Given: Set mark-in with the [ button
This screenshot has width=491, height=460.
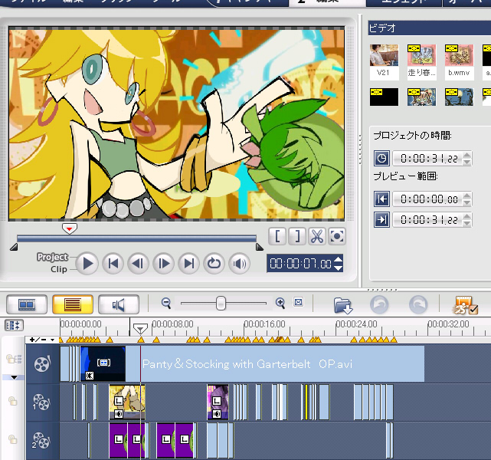Looking at the screenshot, I should point(277,236).
